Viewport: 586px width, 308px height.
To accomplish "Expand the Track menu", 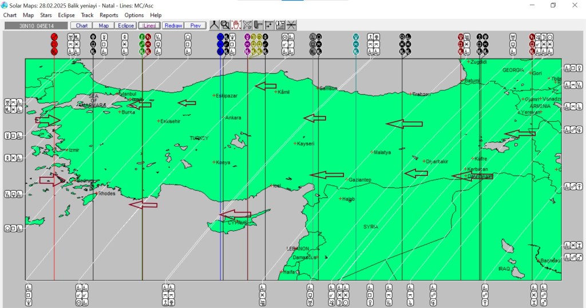I will click(x=87, y=15).
